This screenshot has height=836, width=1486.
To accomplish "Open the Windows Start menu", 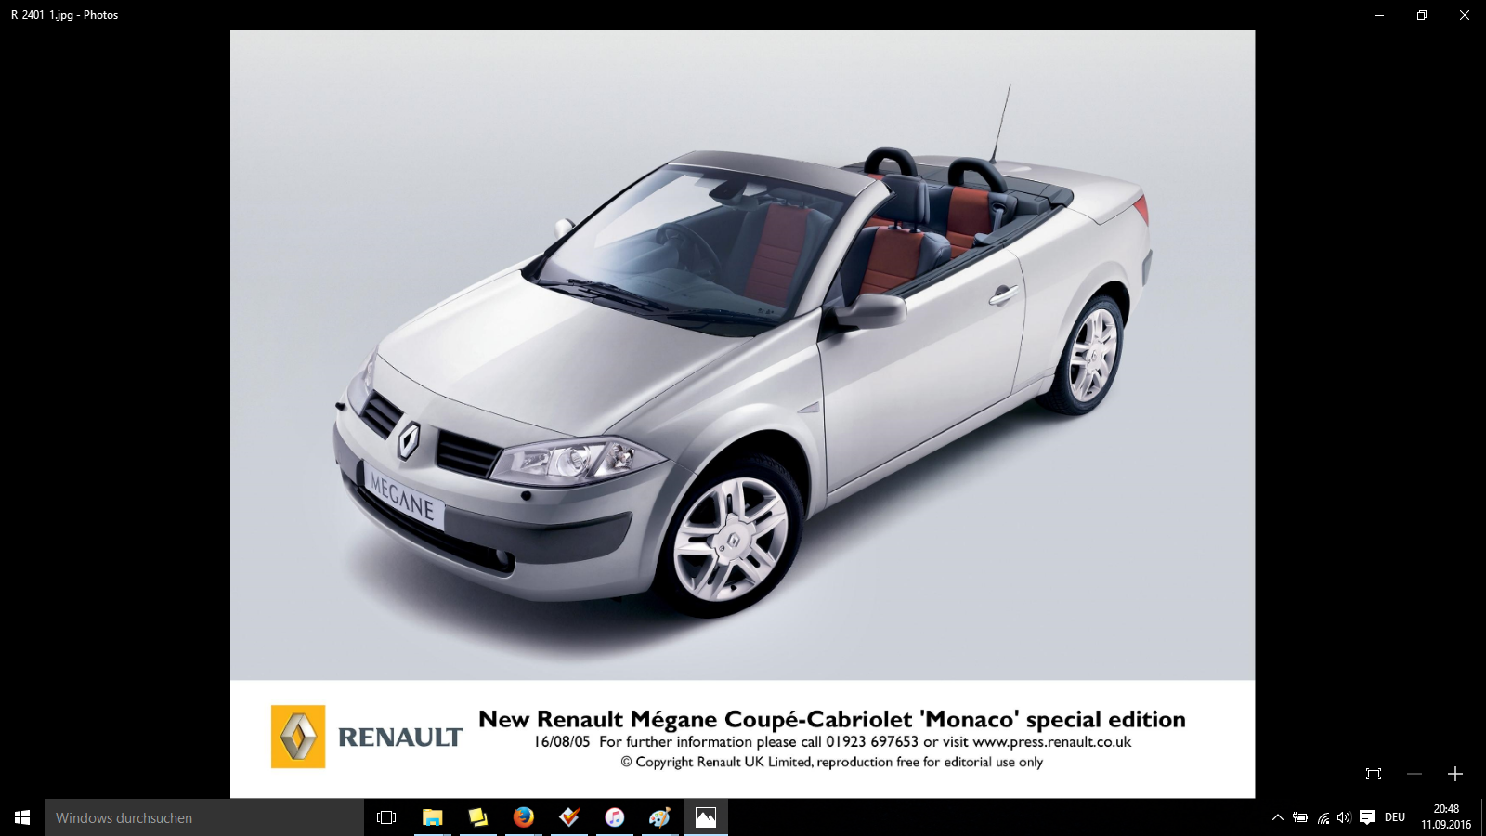I will pos(22,817).
